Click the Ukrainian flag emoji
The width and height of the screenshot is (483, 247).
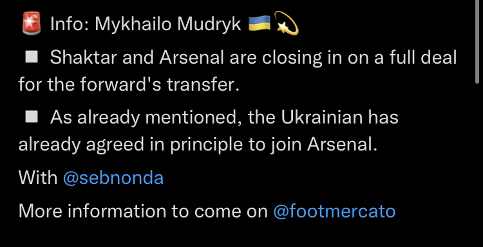coord(260,23)
